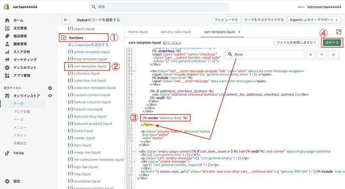
Task: Add a sales channel with plus icon
Action: click(x=50, y=88)
